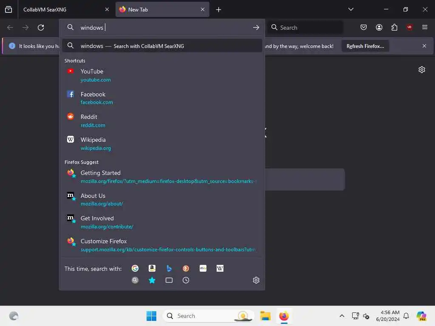Click the Windows taskbar Search box
The image size is (435, 326).
coord(209,316)
